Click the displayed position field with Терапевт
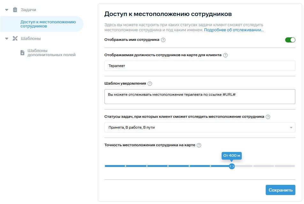This screenshot has width=304, height=204. click(200, 66)
